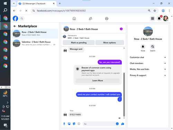173x130 pixels.
Task: Open Facebook search magnifier icon
Action: (x=22, y=18)
